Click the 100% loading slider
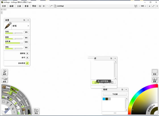Viewport: 159px width, 116px height. [x=14, y=43]
